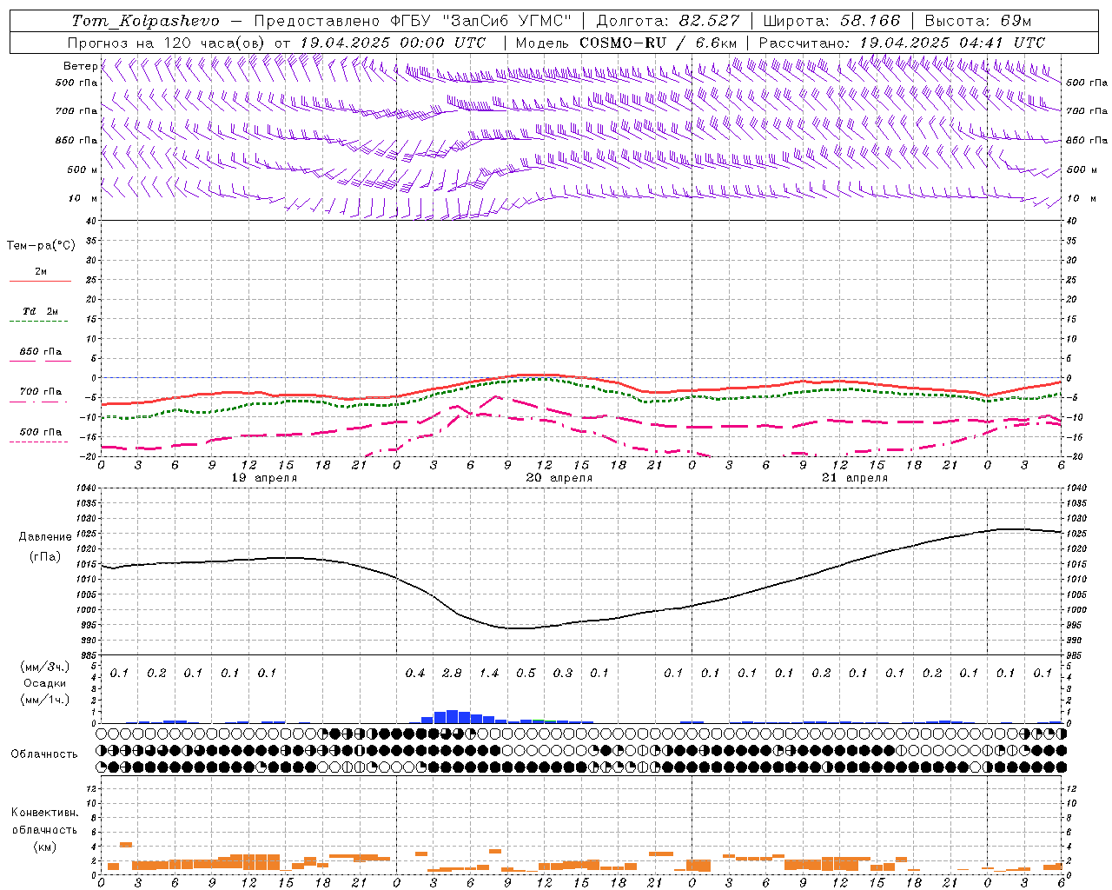Click the (гПа) unit under Давление

coord(45,557)
